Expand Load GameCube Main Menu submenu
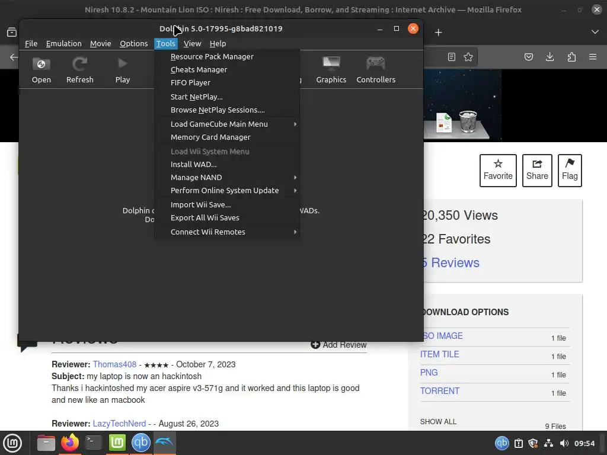 point(227,124)
